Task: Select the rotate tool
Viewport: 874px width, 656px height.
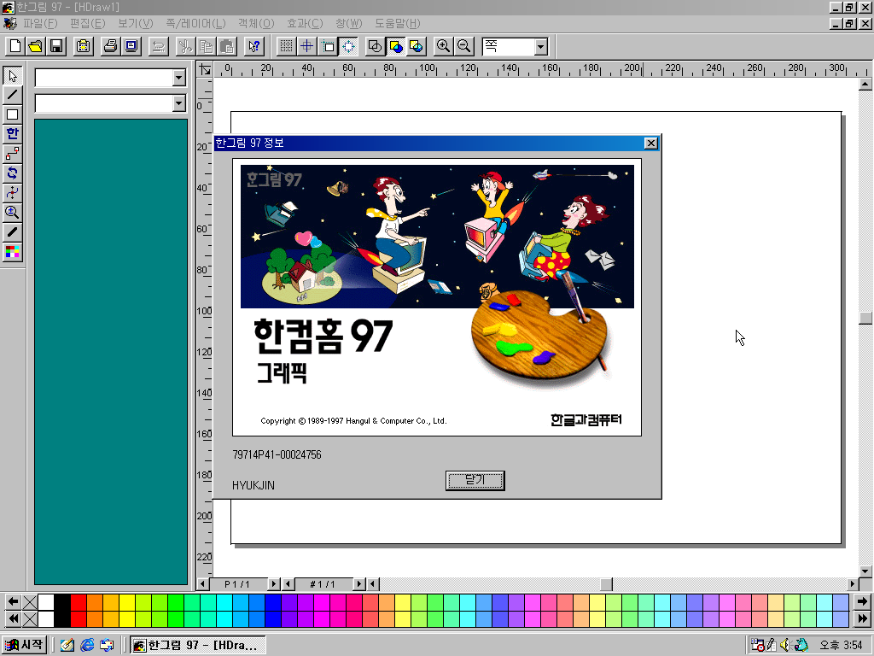Action: pos(12,173)
